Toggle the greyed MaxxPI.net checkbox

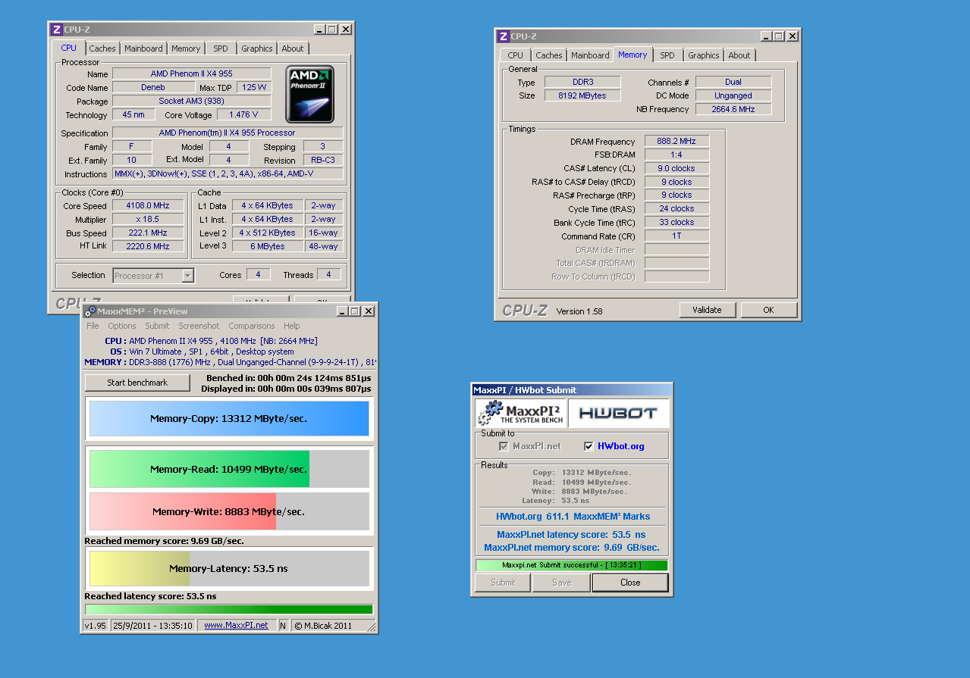click(504, 446)
